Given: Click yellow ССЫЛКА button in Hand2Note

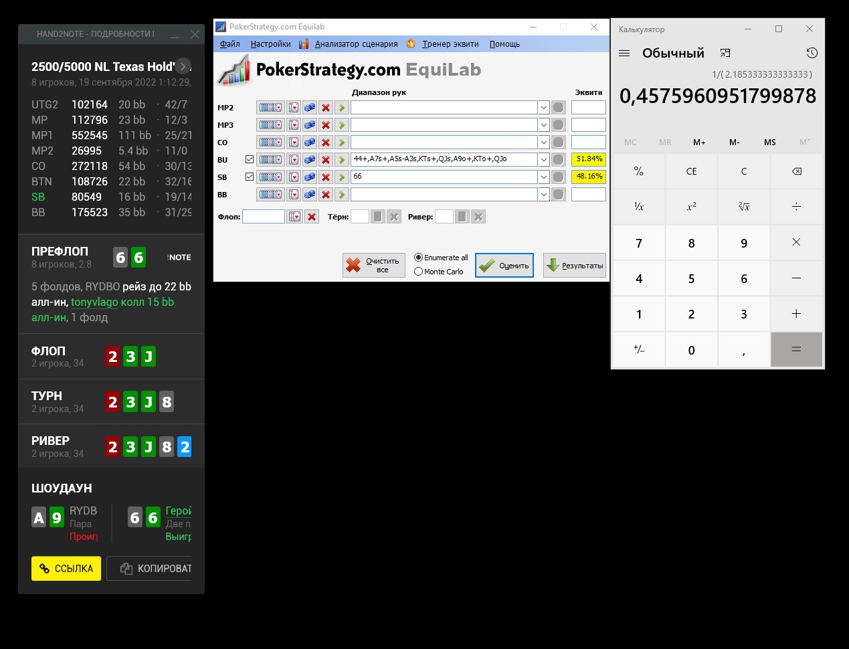Looking at the screenshot, I should (66, 569).
